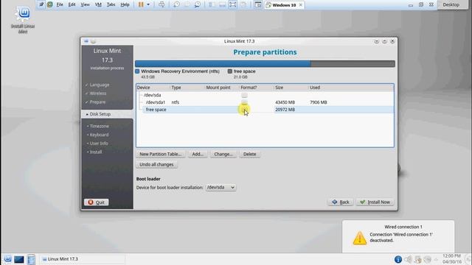Open the dropdown arrow beside the pause button

click(x=148, y=4)
